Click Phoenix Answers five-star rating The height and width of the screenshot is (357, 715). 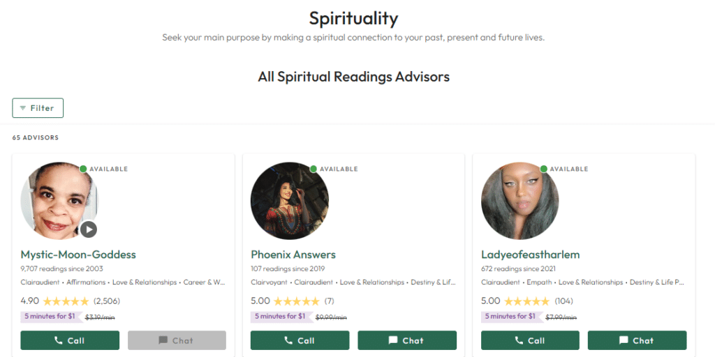coord(296,301)
